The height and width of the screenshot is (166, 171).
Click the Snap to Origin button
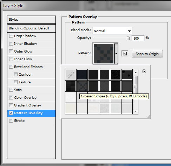tap(147, 54)
